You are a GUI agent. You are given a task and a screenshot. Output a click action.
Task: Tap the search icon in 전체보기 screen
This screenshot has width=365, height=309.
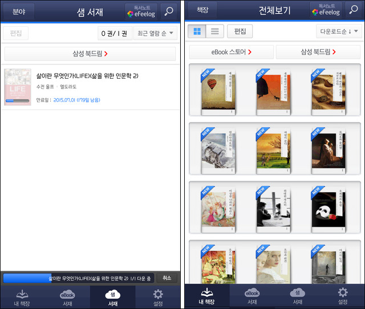[x=354, y=10]
